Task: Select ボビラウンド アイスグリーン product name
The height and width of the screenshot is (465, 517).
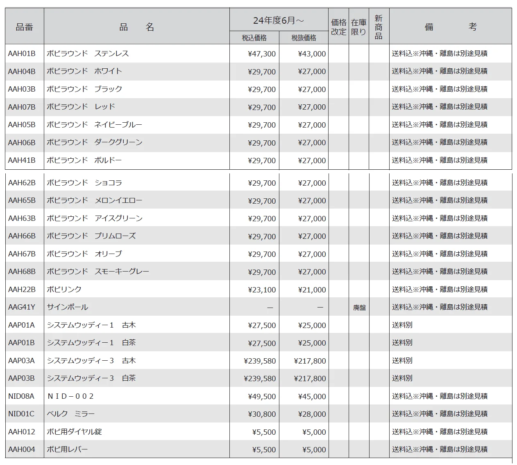Action: coord(95,218)
